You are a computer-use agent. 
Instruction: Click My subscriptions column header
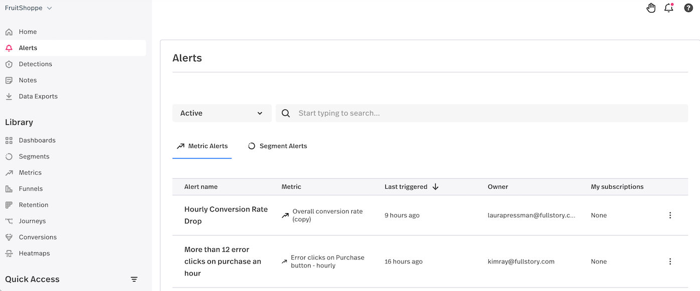pos(617,187)
